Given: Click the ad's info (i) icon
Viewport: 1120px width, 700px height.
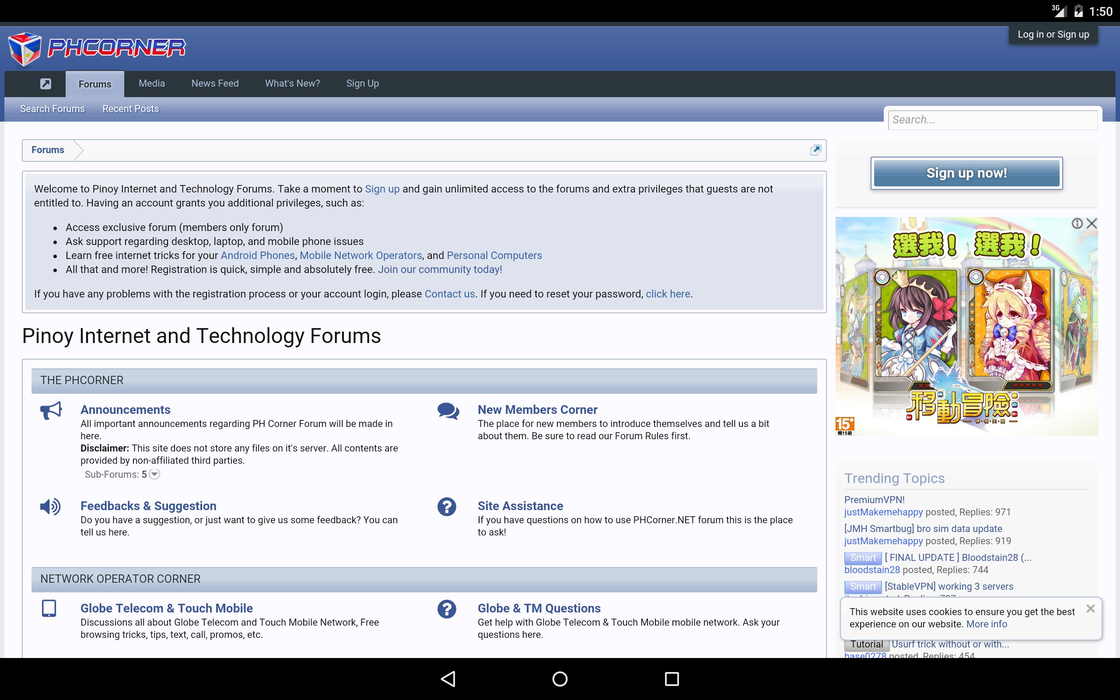Looking at the screenshot, I should click(1077, 223).
